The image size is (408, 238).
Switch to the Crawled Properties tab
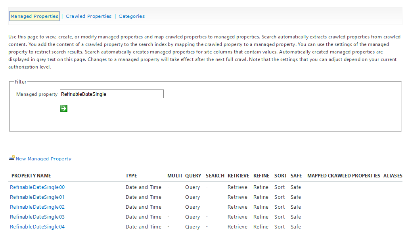point(88,16)
